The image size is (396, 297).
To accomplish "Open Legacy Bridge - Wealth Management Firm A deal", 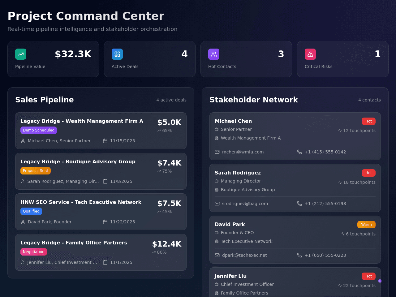I will pos(101,131).
